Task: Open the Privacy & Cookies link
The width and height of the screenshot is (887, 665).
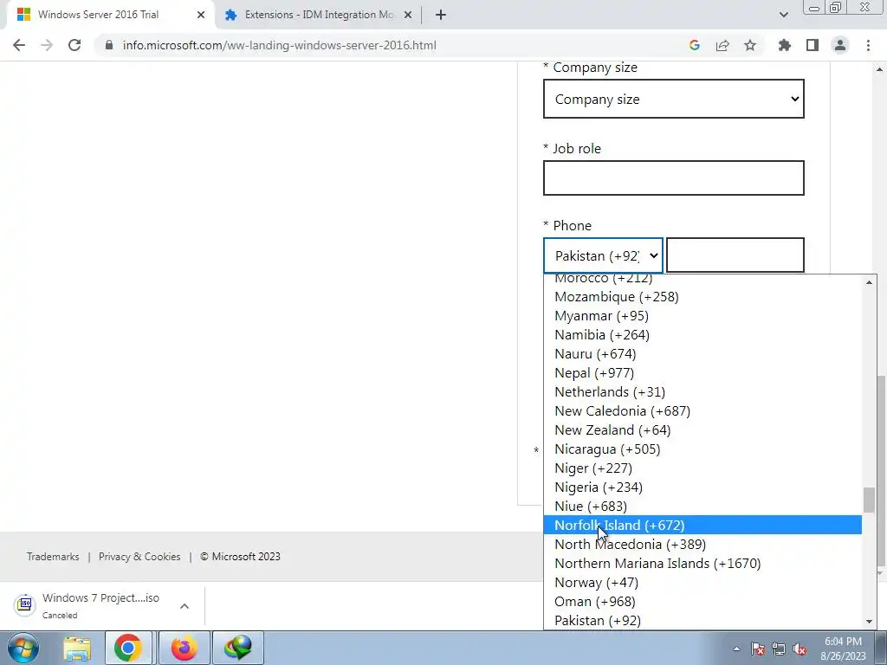Action: [x=139, y=557]
